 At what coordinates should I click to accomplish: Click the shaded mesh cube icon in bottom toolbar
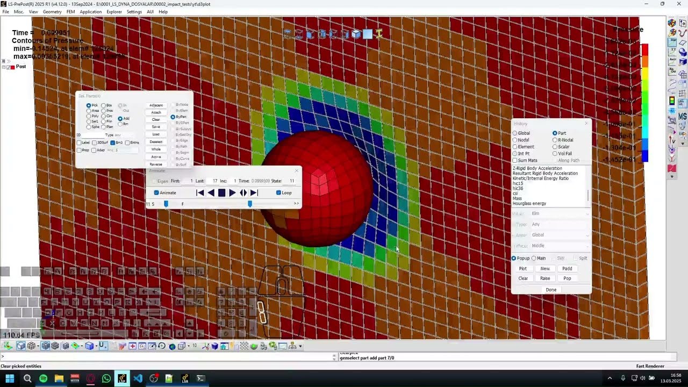tap(46, 346)
